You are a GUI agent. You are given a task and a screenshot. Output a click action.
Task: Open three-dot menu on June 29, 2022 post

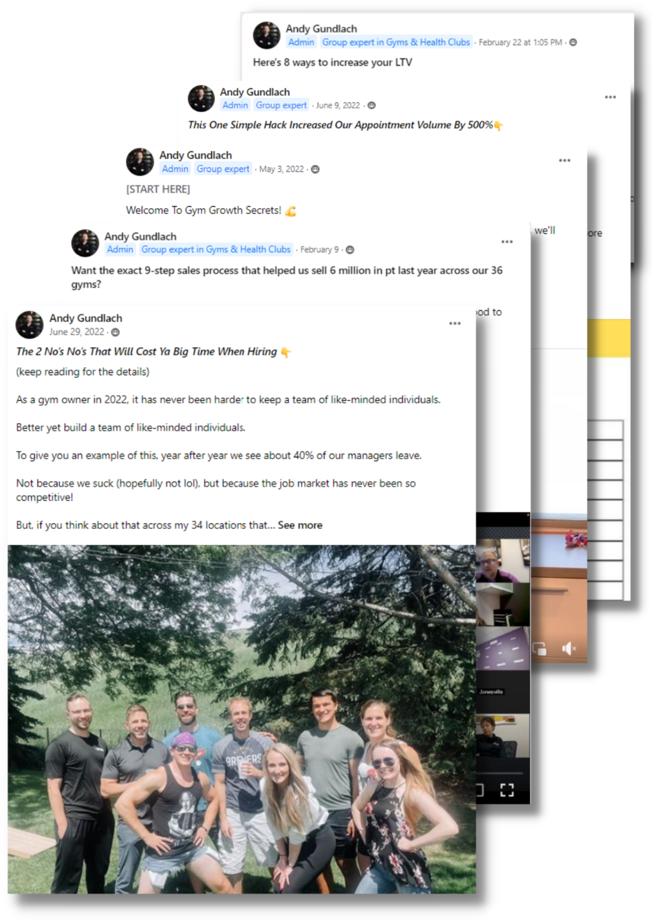(455, 324)
